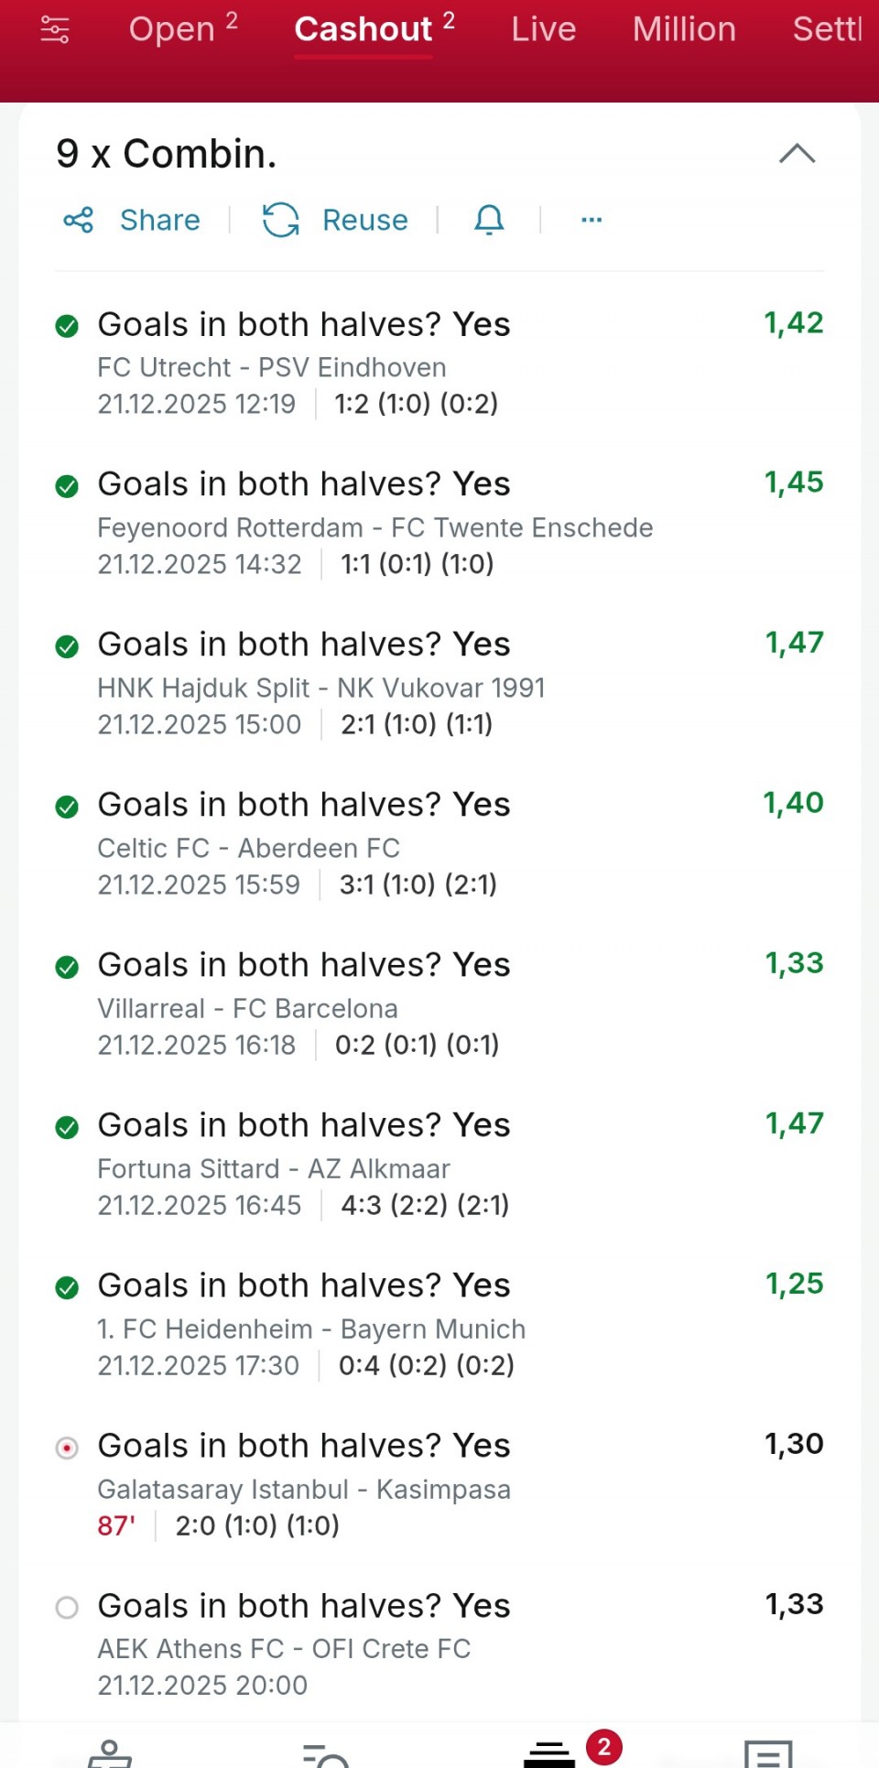This screenshot has height=1768, width=879.
Task: Collapse the 9 x Combin. bet card
Action: click(797, 154)
